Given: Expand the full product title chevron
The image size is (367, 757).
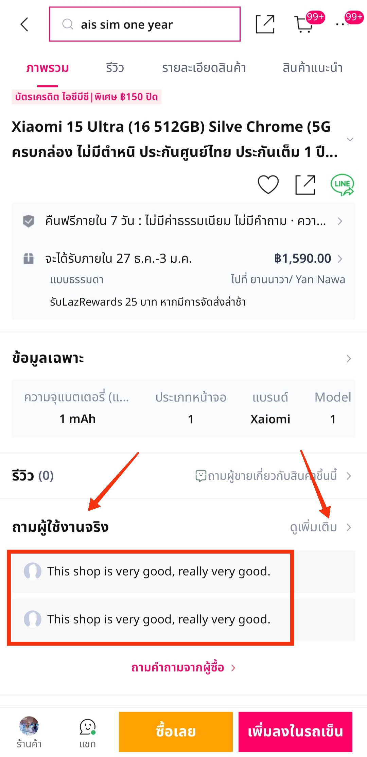Looking at the screenshot, I should tap(350, 139).
